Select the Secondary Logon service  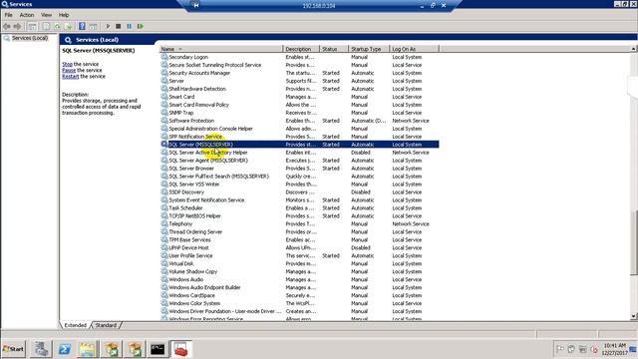(x=188, y=57)
